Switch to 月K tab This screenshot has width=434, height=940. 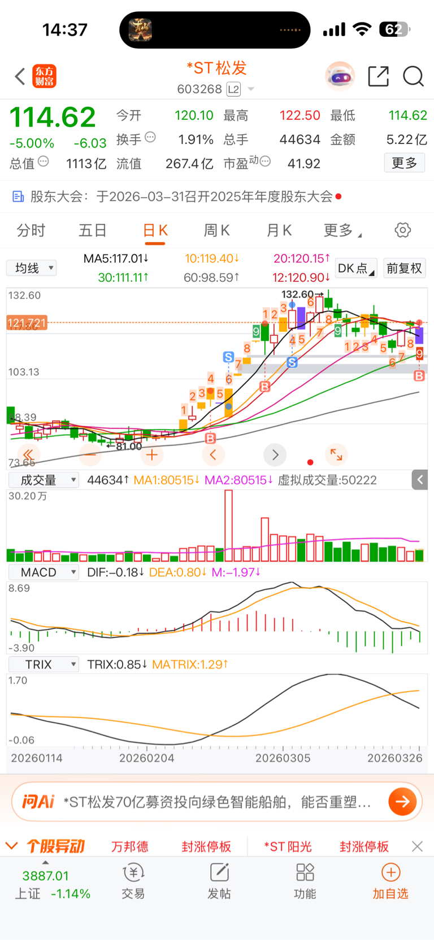pos(279,230)
